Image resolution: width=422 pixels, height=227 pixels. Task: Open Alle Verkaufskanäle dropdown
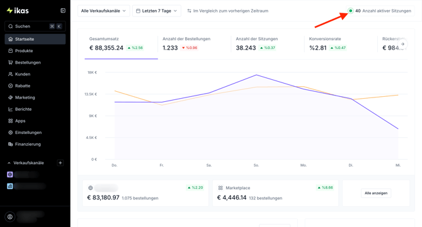[104, 11]
